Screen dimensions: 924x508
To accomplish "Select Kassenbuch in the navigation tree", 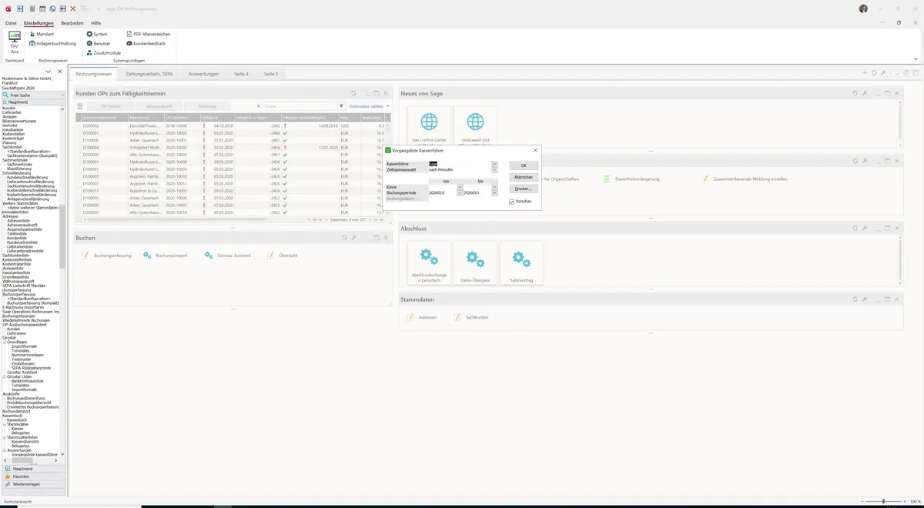I will (17, 419).
